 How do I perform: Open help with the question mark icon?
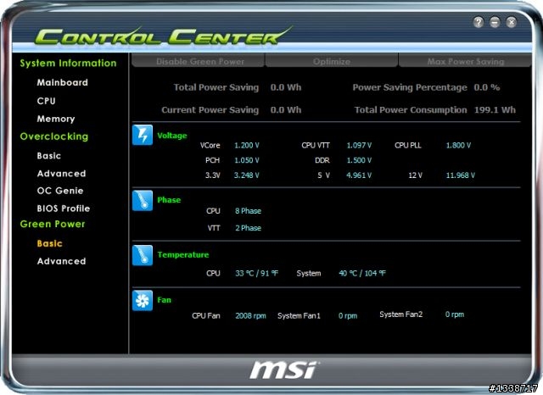(479, 22)
